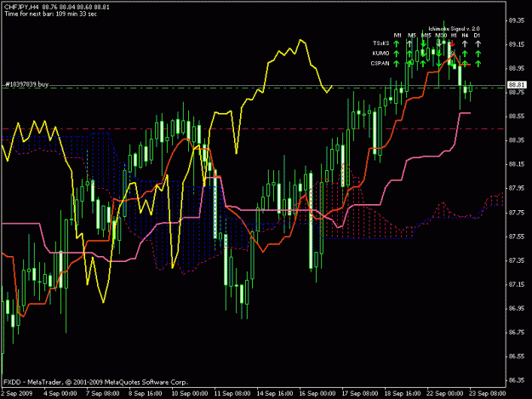The image size is (532, 399).
Task: Click the '11 Sep 08:00' time axis label
Action: pos(232,394)
